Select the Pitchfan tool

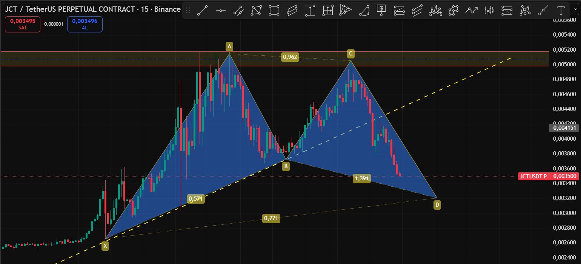(346, 10)
